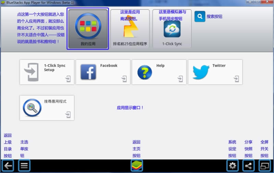This screenshot has height=173, width=274.
Task: Open the Help question mark icon
Action: [x=145, y=72]
